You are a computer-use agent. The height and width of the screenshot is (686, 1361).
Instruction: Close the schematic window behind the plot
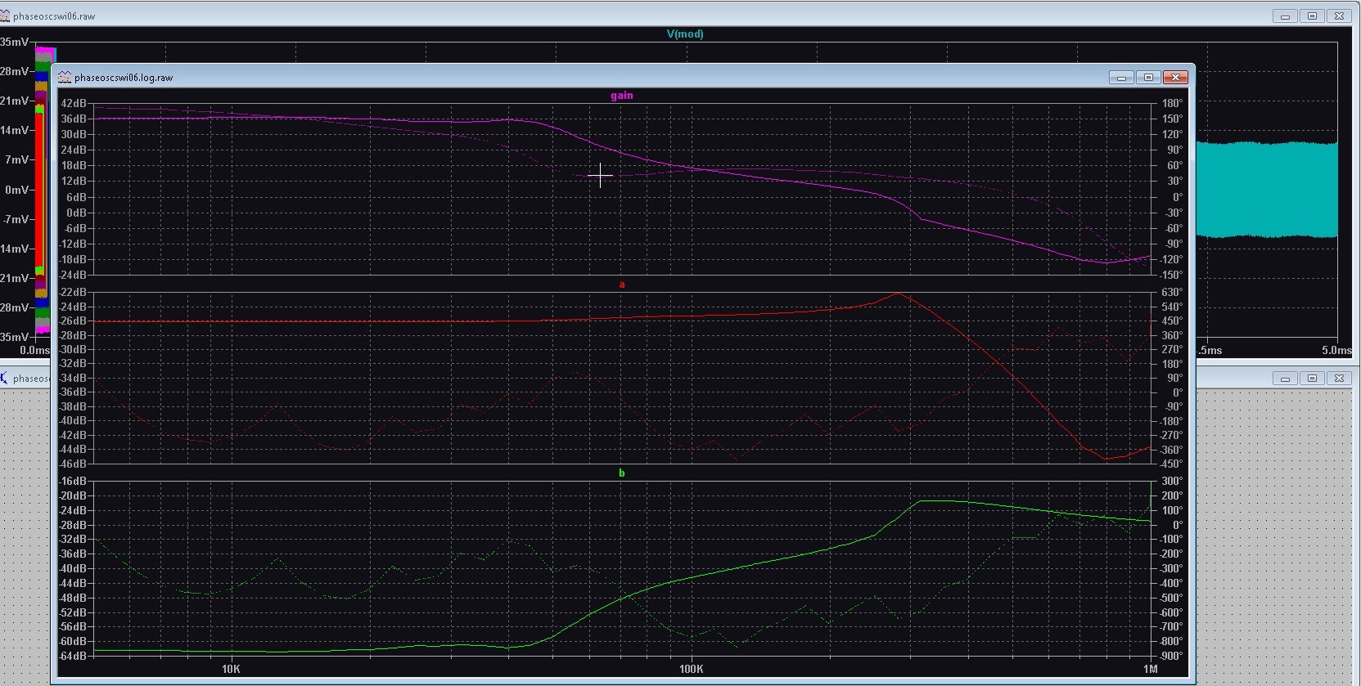(1339, 378)
